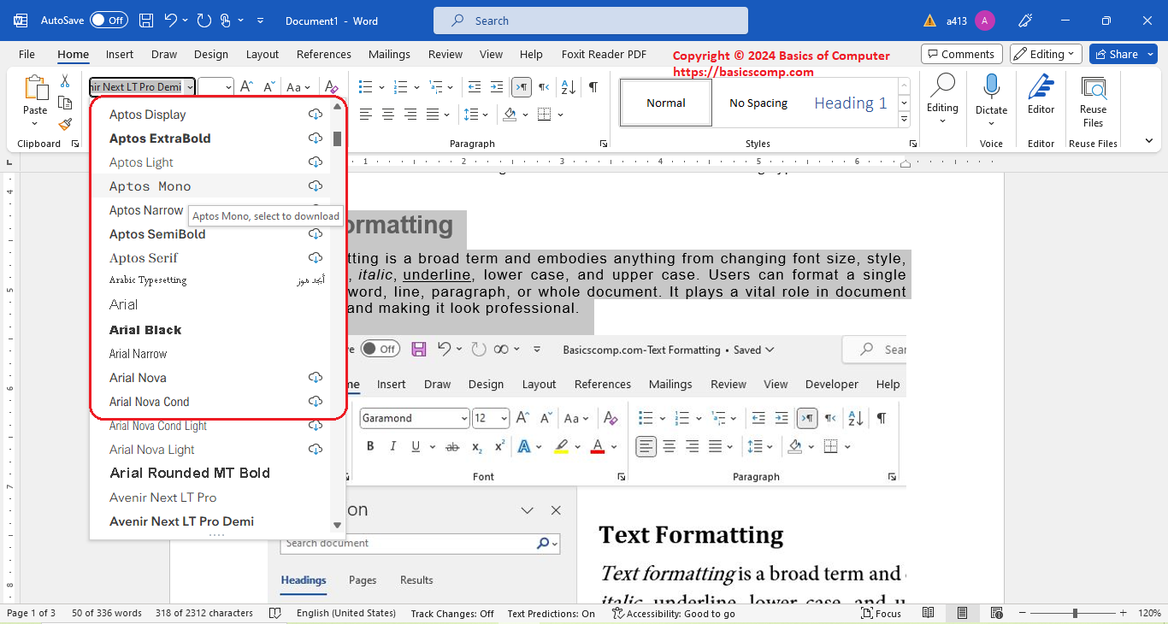Open Customize Quick Access Toolbar menu
Screen dimensions: 1168x624
(x=260, y=20)
